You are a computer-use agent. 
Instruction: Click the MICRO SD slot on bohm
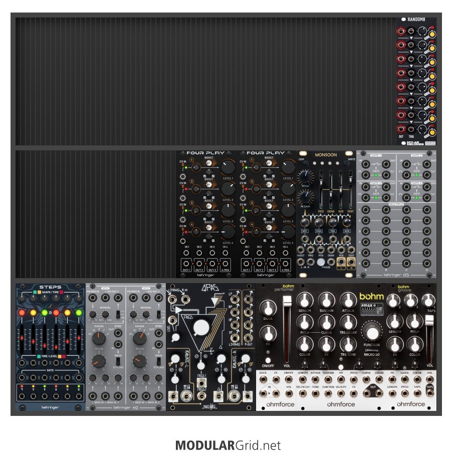(x=372, y=350)
